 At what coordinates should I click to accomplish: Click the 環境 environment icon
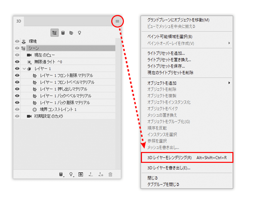click(x=24, y=41)
